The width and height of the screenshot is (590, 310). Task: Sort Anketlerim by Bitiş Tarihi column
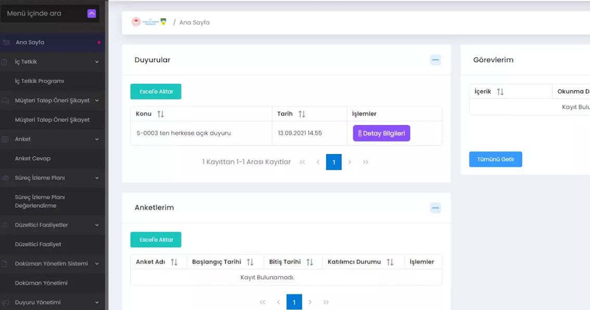click(x=310, y=262)
